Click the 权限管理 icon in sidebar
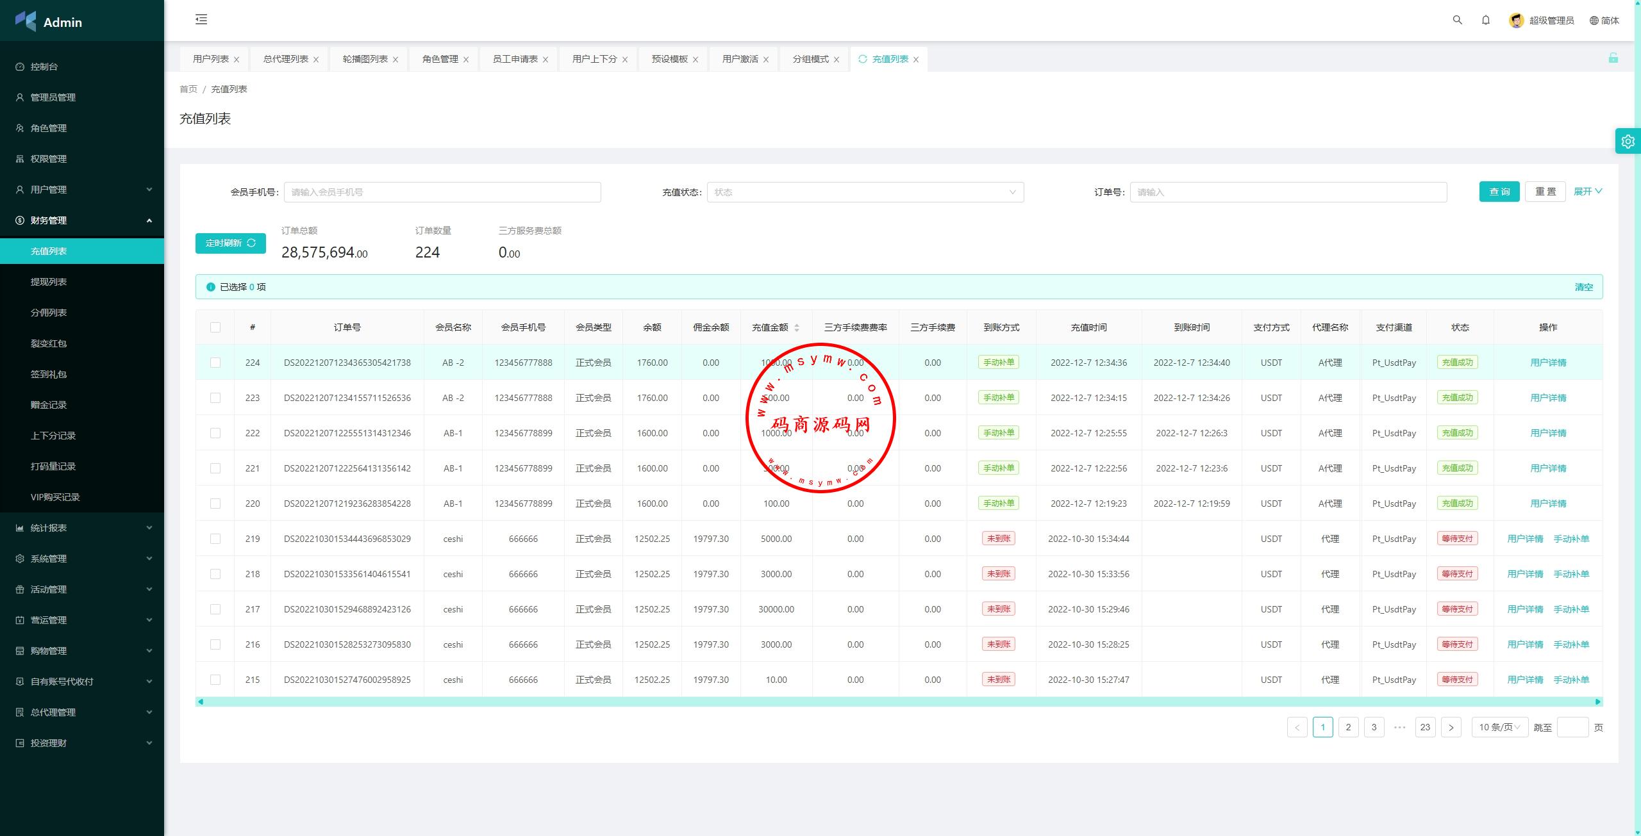This screenshot has height=836, width=1641. (x=20, y=159)
